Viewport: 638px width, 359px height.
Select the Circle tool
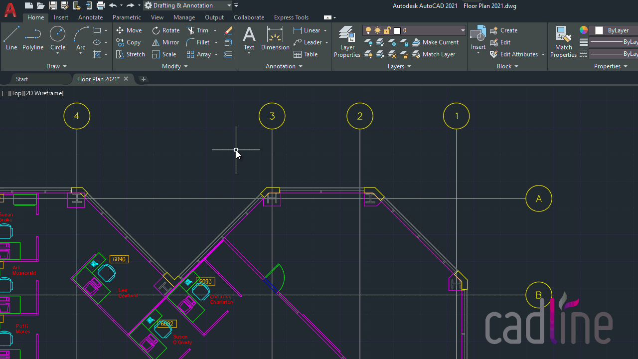[57, 35]
